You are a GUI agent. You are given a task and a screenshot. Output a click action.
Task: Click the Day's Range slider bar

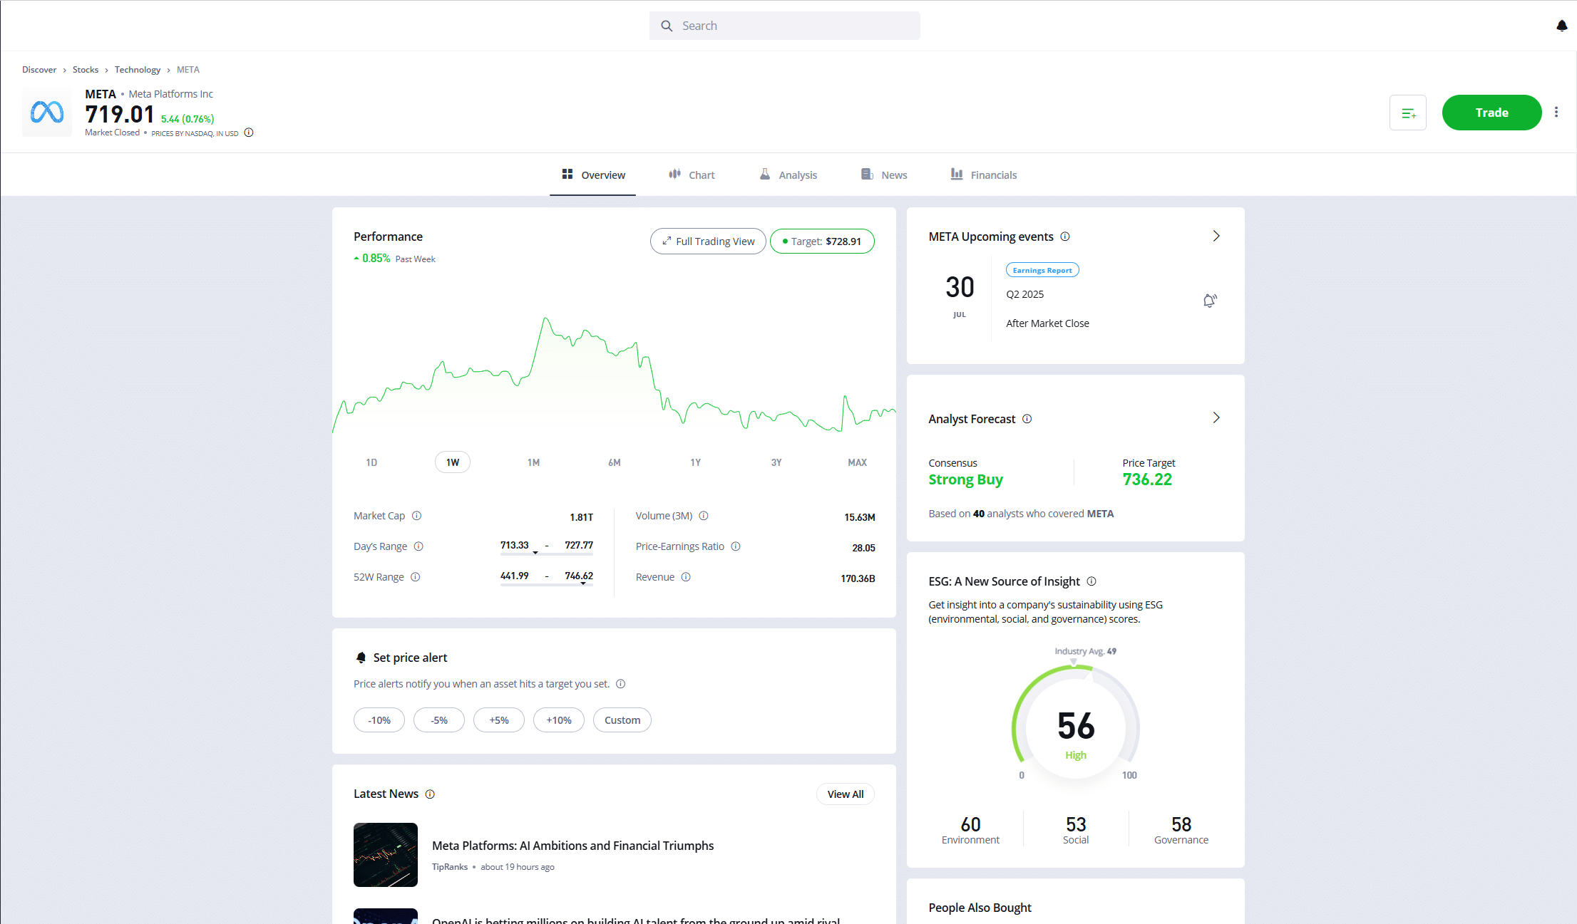point(547,554)
